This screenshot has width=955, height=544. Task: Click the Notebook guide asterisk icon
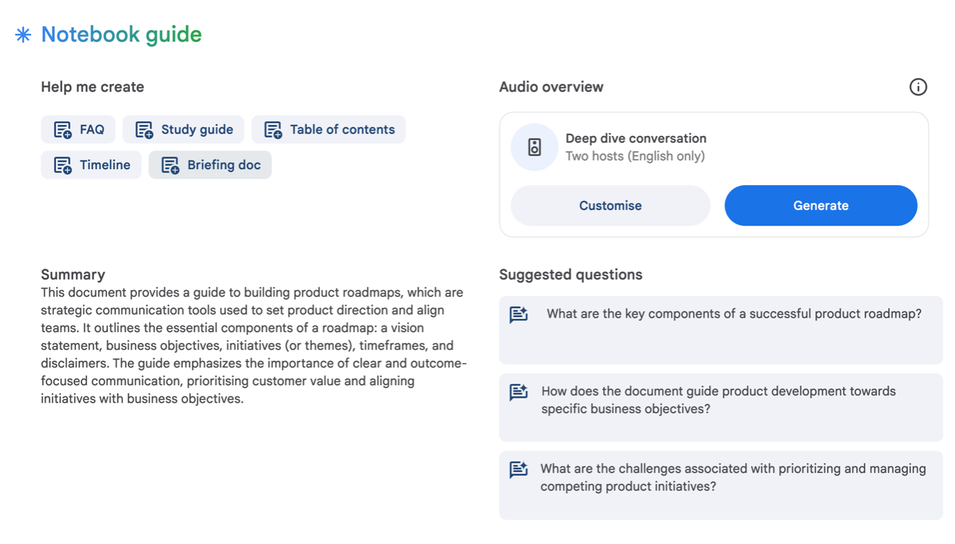coord(24,35)
